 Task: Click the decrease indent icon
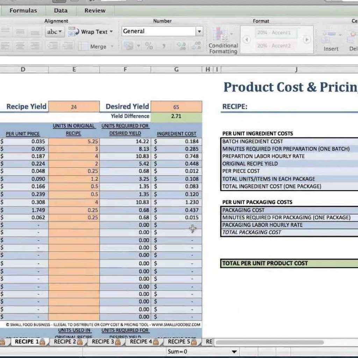pos(53,46)
